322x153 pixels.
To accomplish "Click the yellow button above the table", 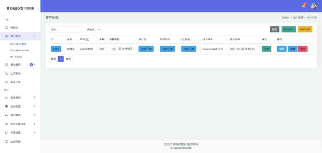I will pyautogui.click(x=305, y=29).
